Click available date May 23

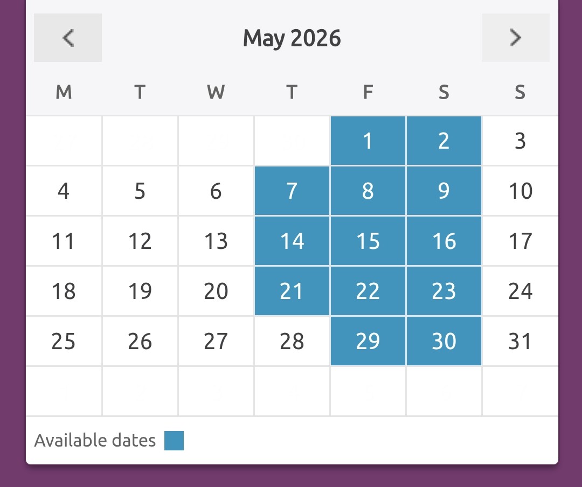(x=444, y=291)
